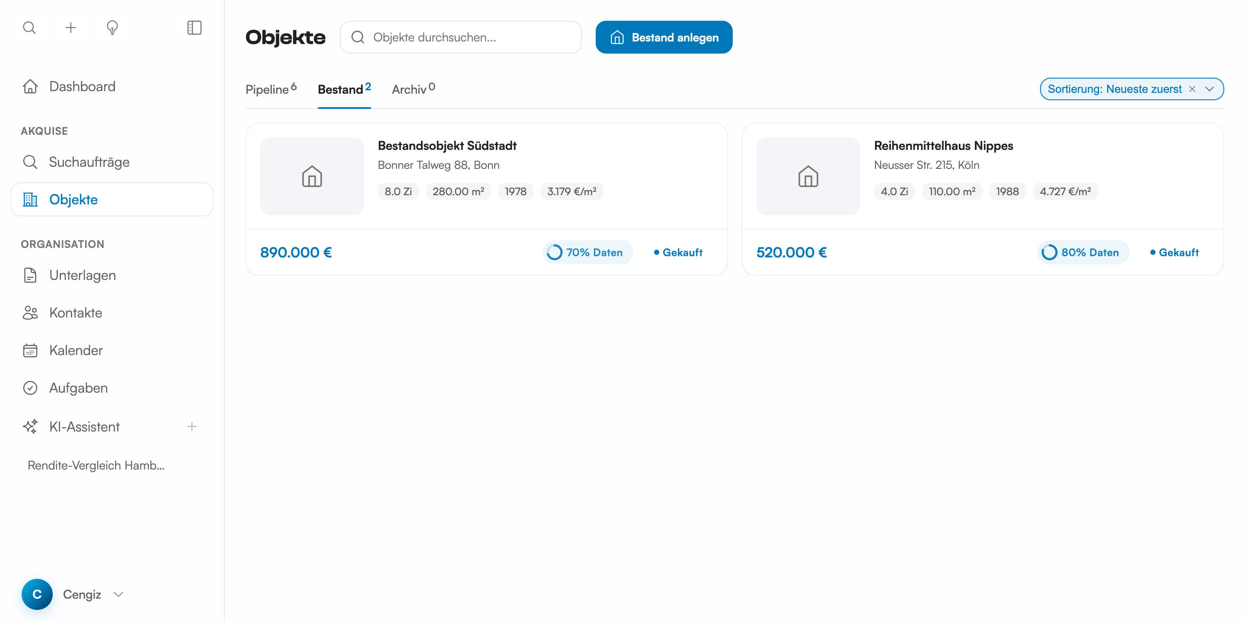Screen dimensions: 1245x622
Task: Expand the Cengiz user menu chevron
Action: 118,594
